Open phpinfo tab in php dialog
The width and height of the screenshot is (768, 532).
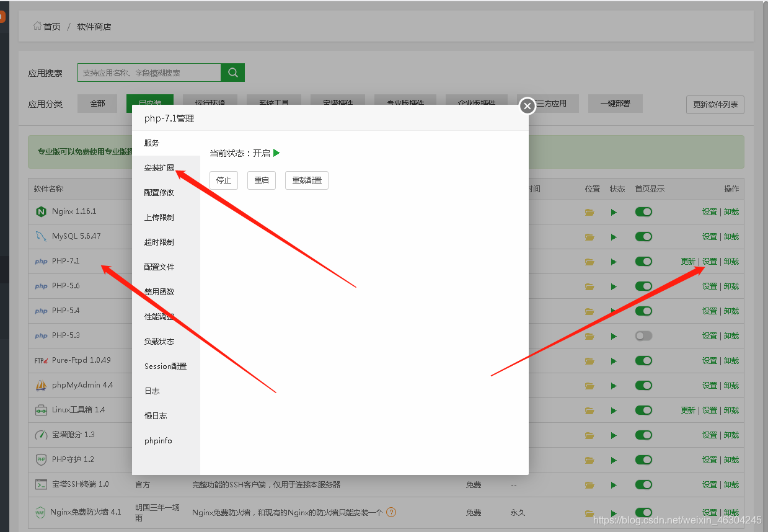[166, 441]
